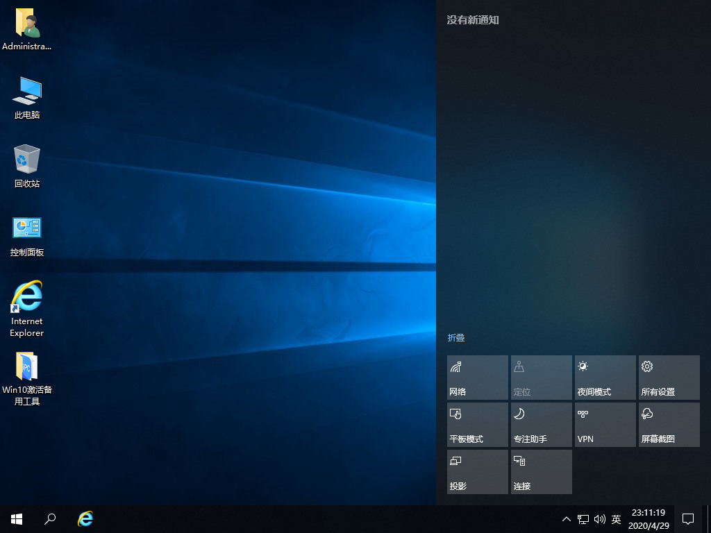The height and width of the screenshot is (533, 711).
Task: Toggle 专注助手 focus assist tile
Action: point(541,425)
